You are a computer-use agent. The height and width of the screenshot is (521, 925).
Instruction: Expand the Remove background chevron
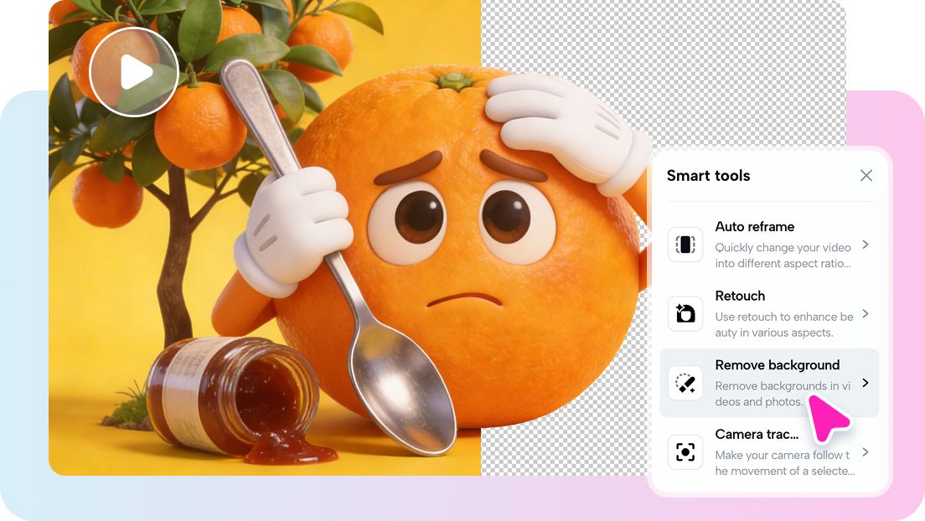[x=866, y=383]
